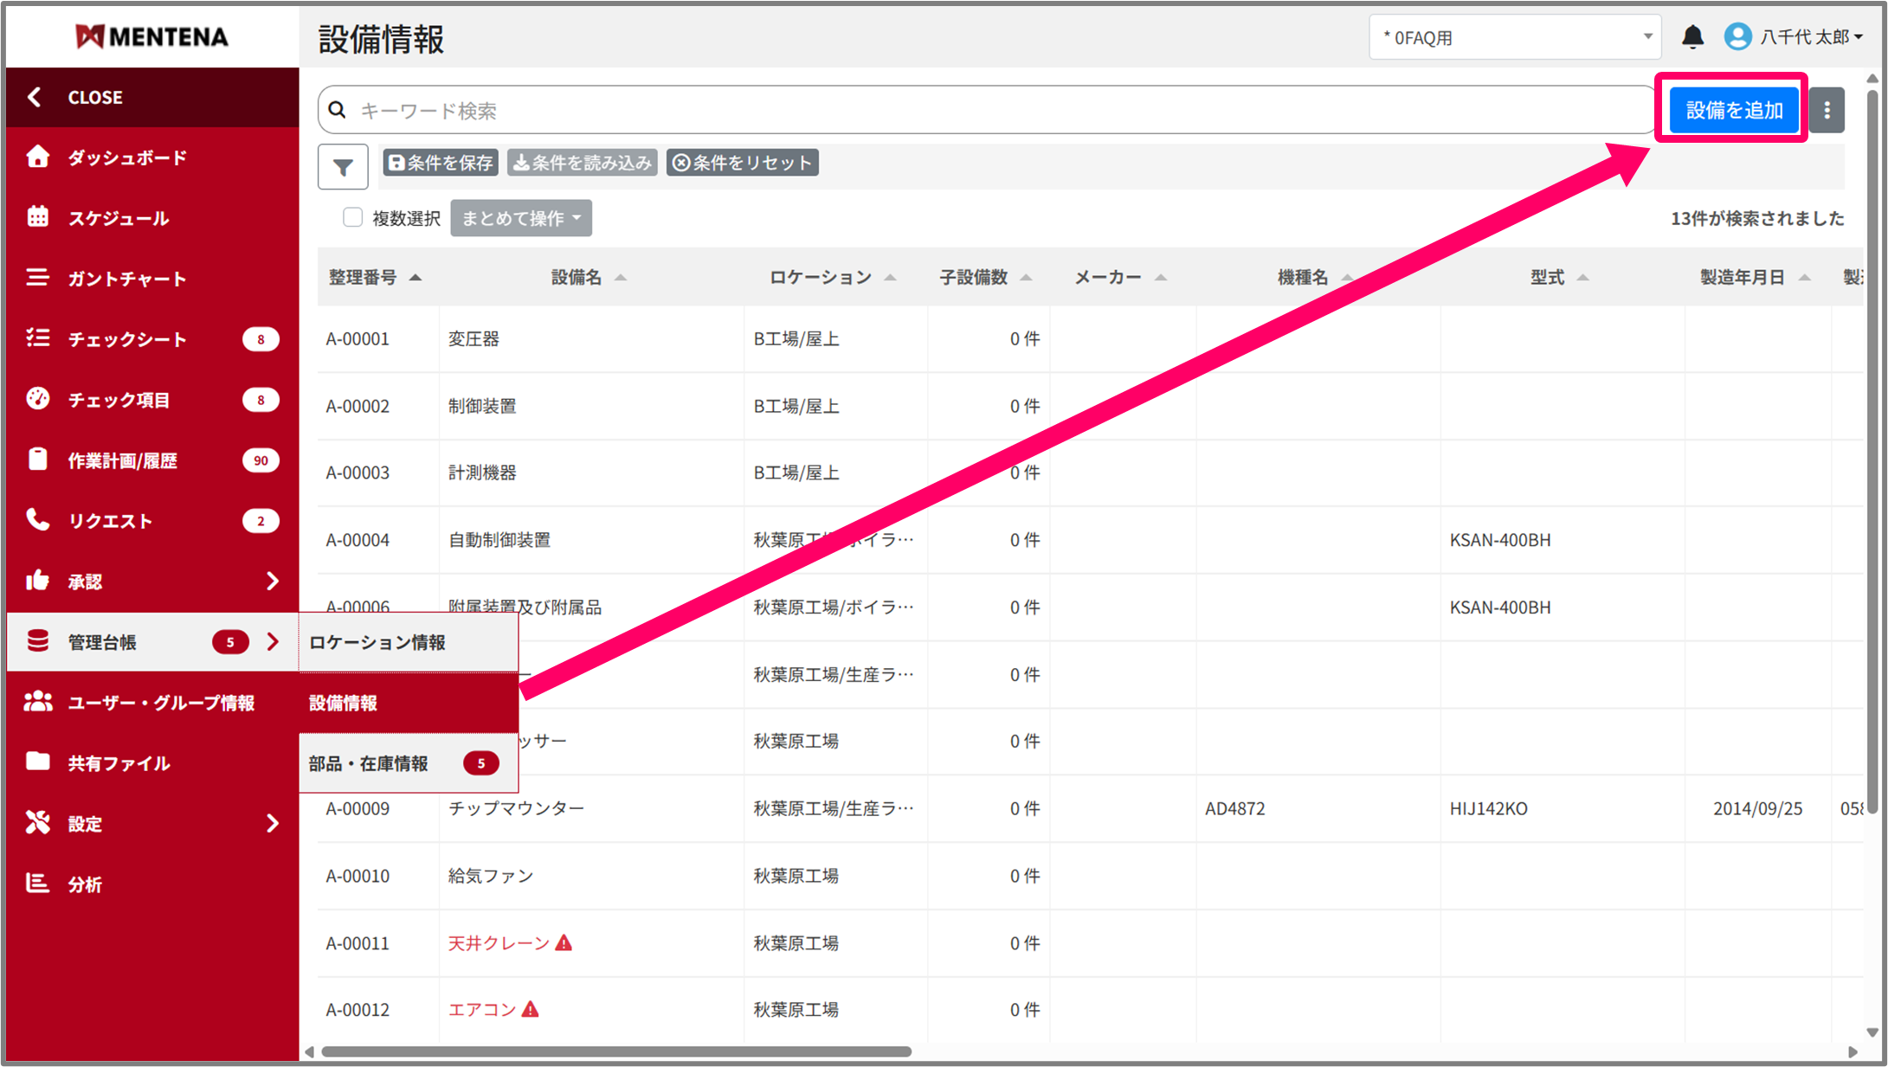Expand the まとめて操作 dropdown
The image size is (1888, 1067).
(520, 218)
